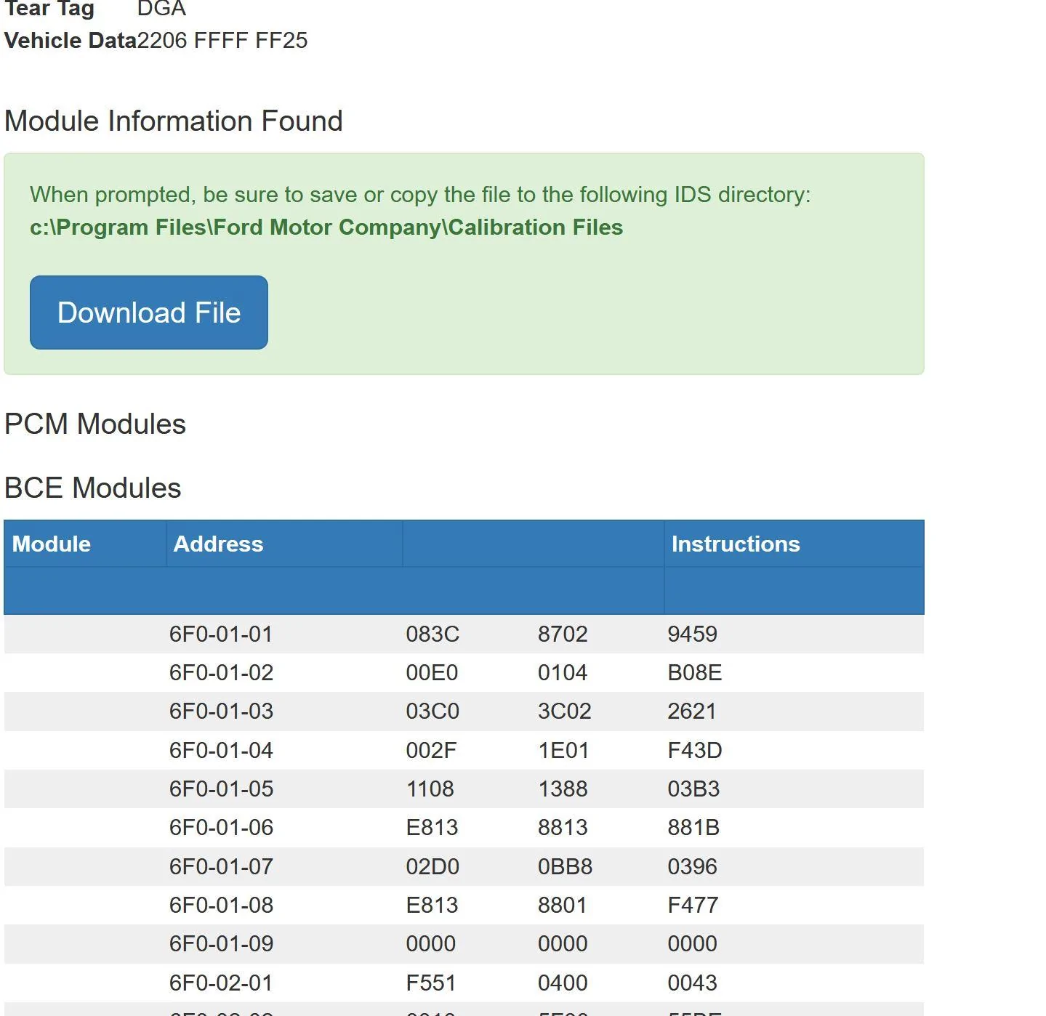Click the Calibration Files directory path text
The width and height of the screenshot is (1046, 1016).
[x=326, y=227]
